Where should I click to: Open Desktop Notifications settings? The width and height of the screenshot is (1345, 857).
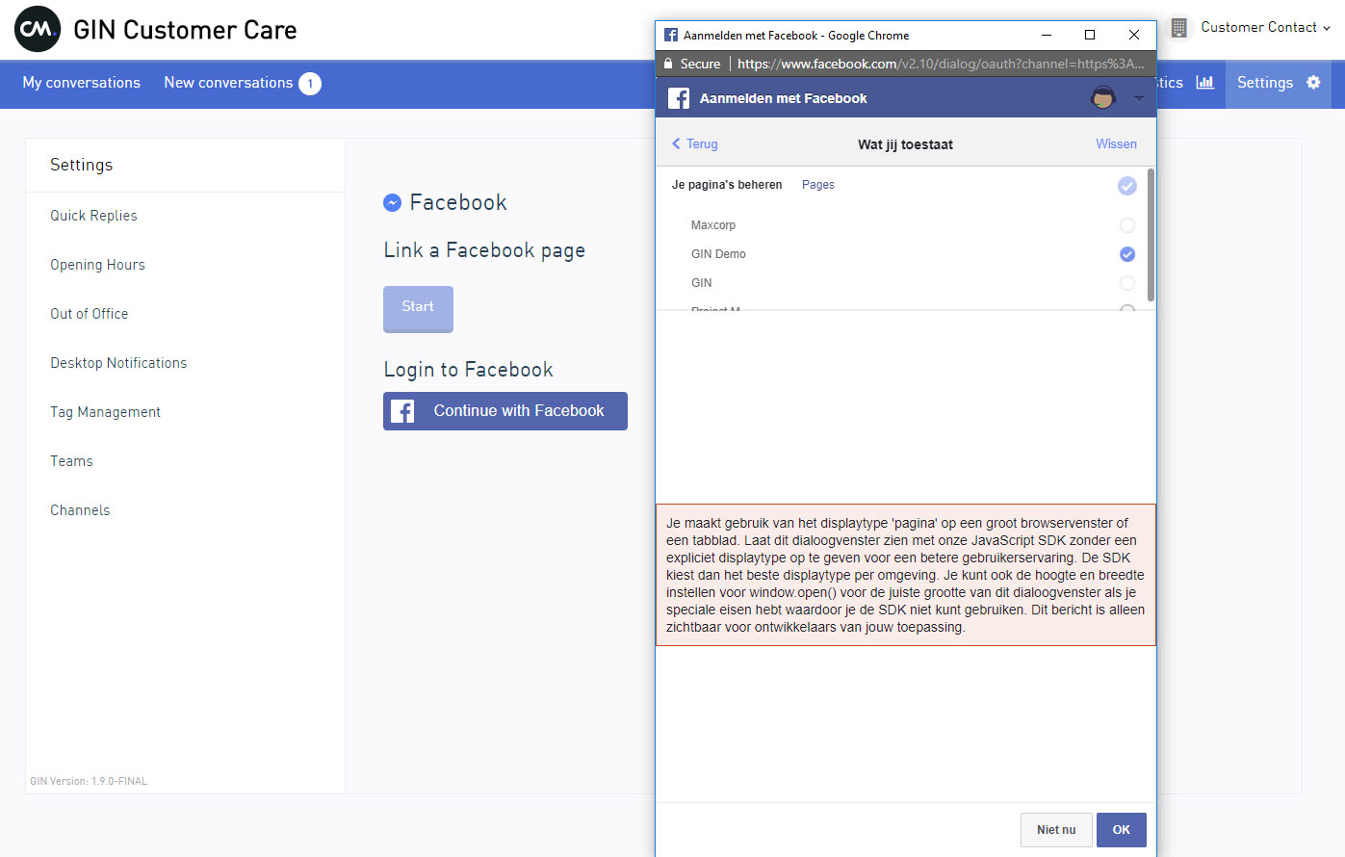(x=118, y=363)
